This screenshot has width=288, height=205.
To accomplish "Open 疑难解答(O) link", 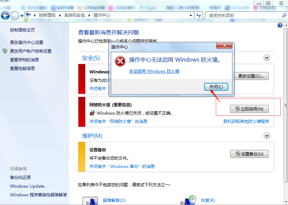I will [114, 200].
